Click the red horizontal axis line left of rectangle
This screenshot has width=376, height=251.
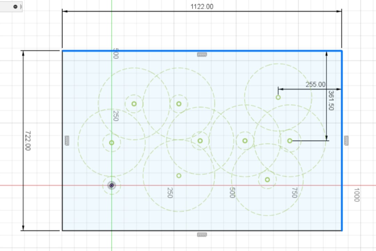31,185
